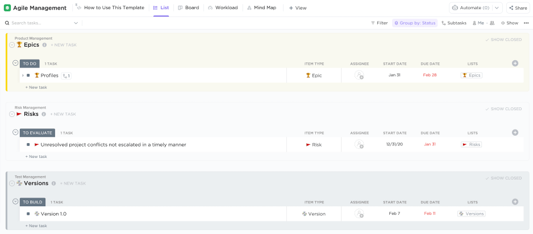
Task: Toggle the Me filter
Action: tap(478, 23)
